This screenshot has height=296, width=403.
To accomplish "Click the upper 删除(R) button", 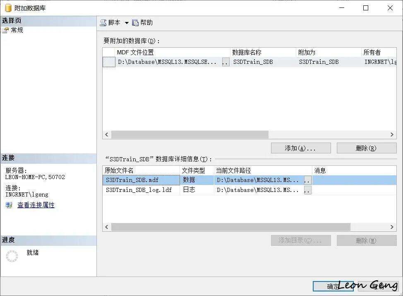I will 367,148.
